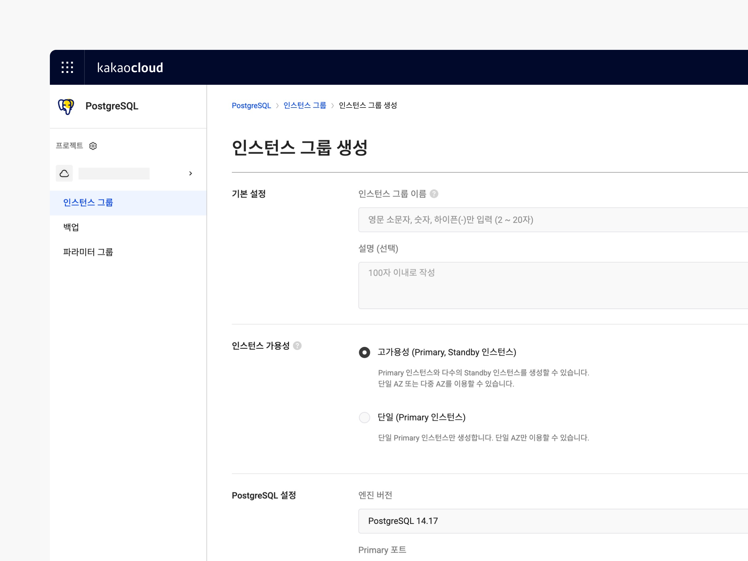
Task: Click the PostgreSQL sidebar title
Action: click(x=112, y=106)
